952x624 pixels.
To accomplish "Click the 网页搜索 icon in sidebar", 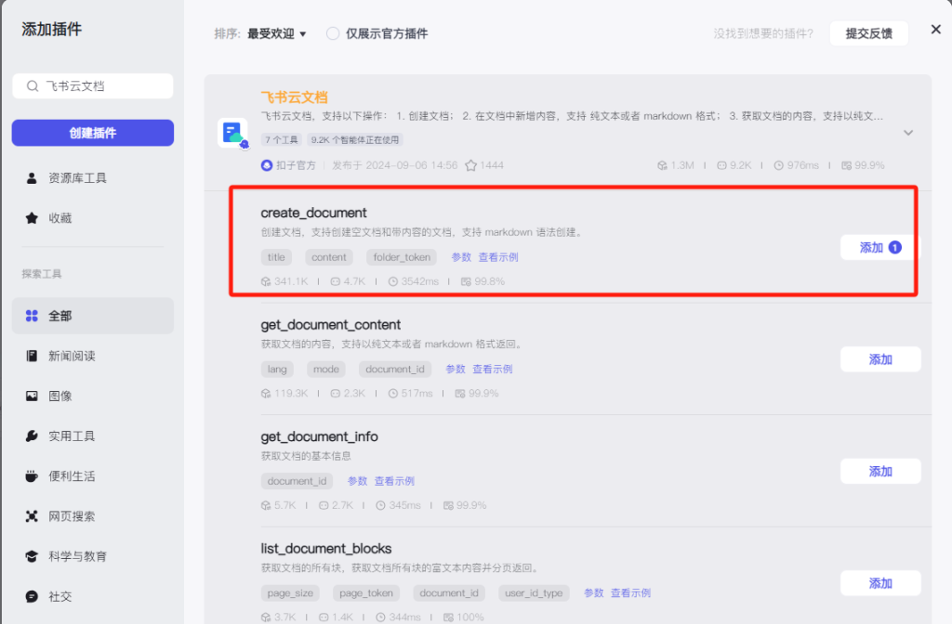I will pos(33,516).
